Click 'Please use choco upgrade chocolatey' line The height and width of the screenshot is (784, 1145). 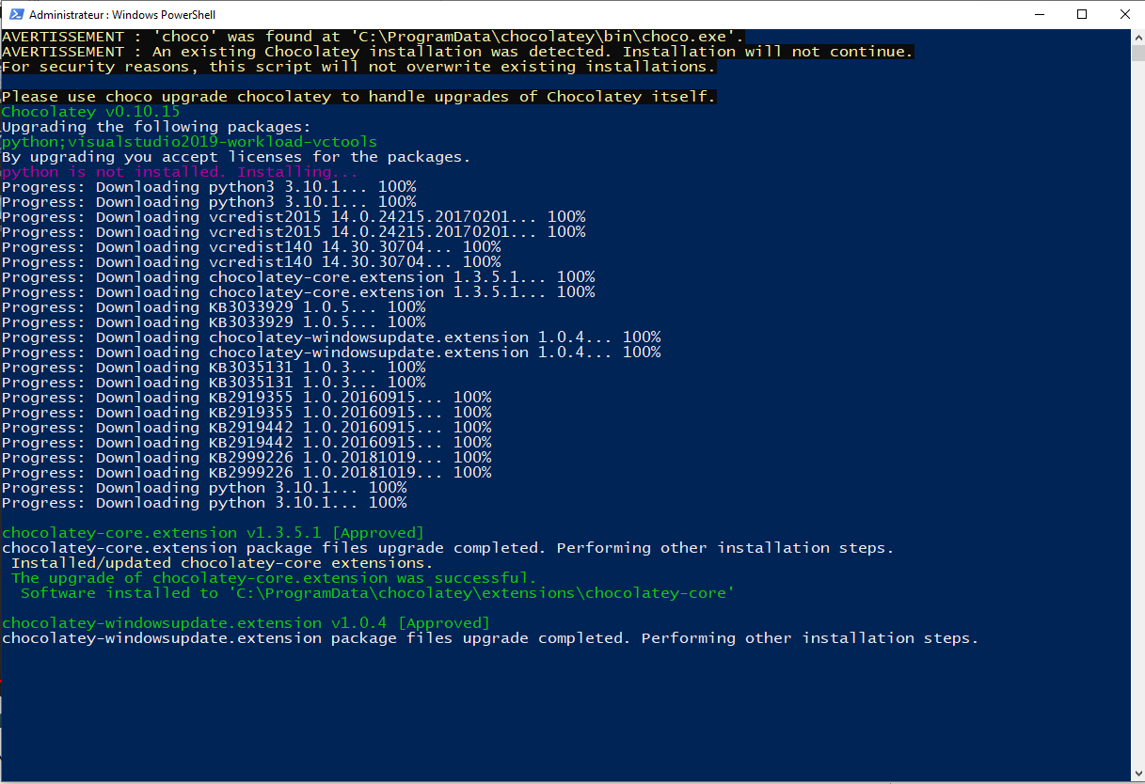pos(358,97)
